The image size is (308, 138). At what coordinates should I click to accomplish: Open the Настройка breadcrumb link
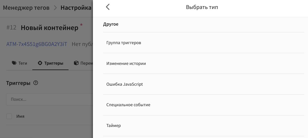point(76,8)
